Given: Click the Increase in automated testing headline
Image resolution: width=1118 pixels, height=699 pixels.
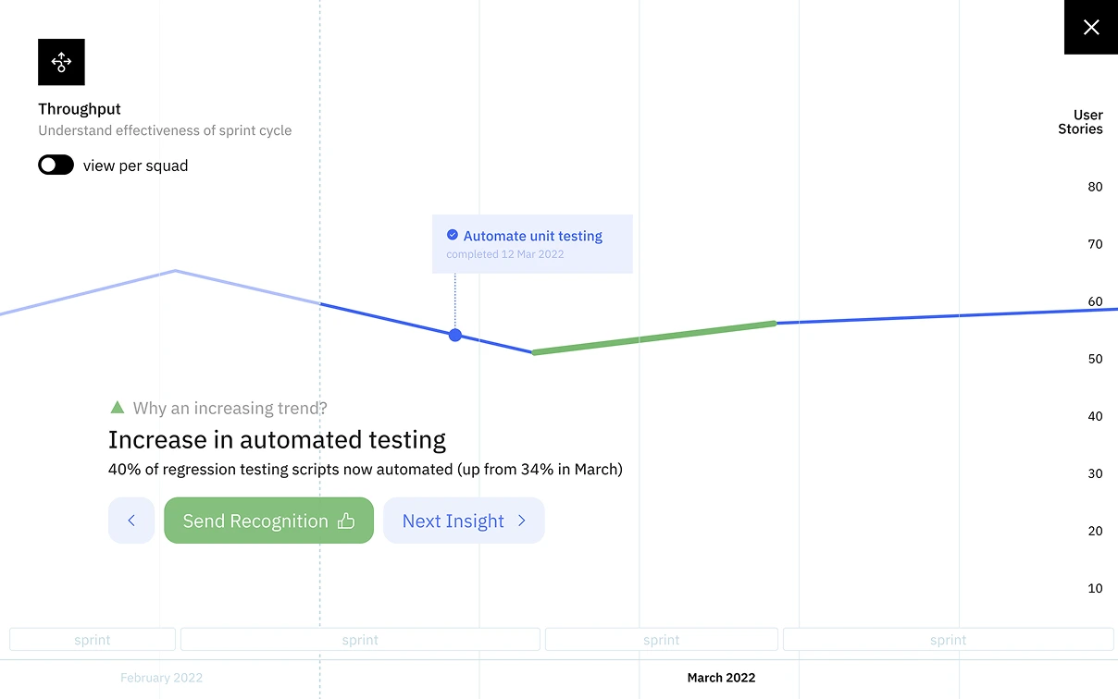Looking at the screenshot, I should coord(277,439).
